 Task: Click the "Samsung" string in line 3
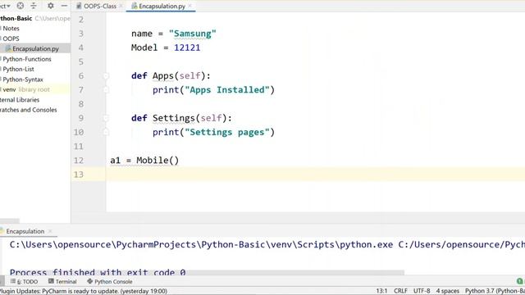click(x=193, y=34)
